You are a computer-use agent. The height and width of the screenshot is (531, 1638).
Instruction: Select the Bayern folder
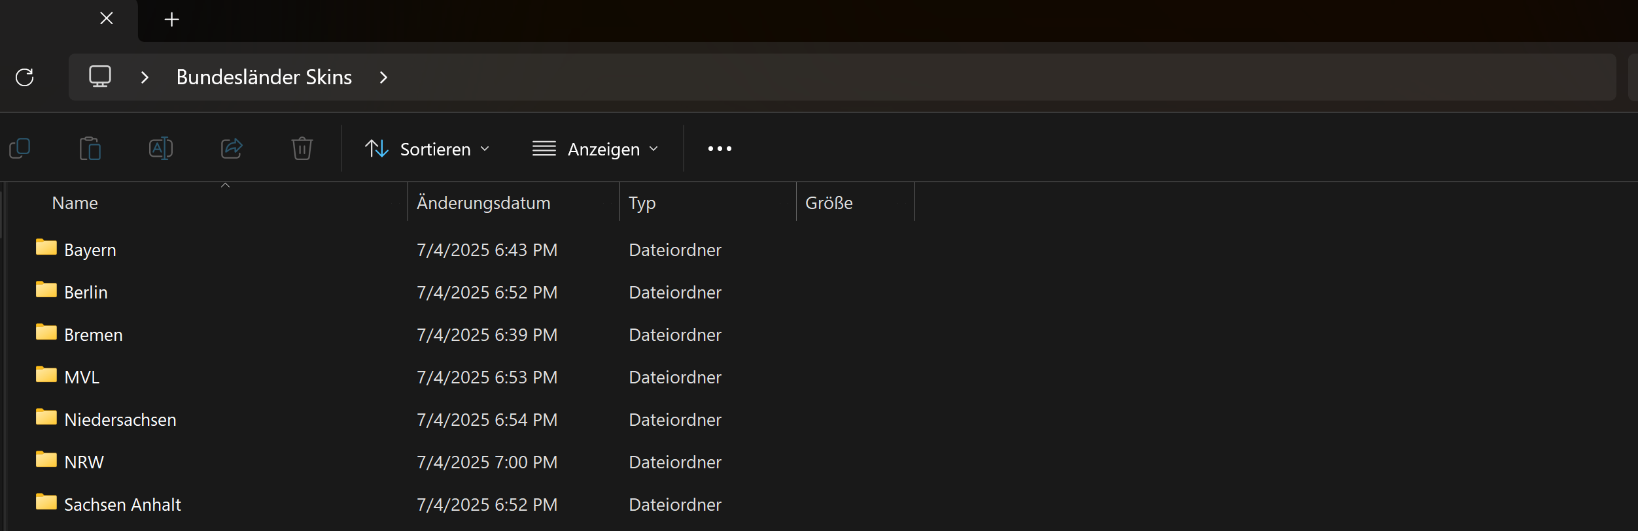coord(90,249)
